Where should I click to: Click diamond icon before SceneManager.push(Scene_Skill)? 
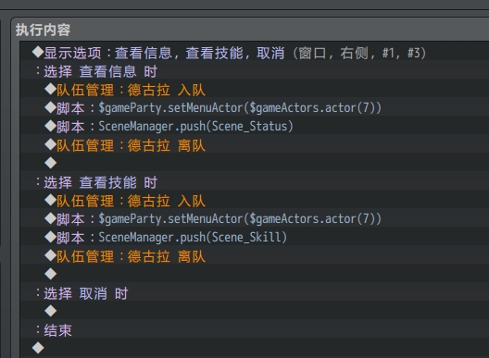[x=51, y=237]
